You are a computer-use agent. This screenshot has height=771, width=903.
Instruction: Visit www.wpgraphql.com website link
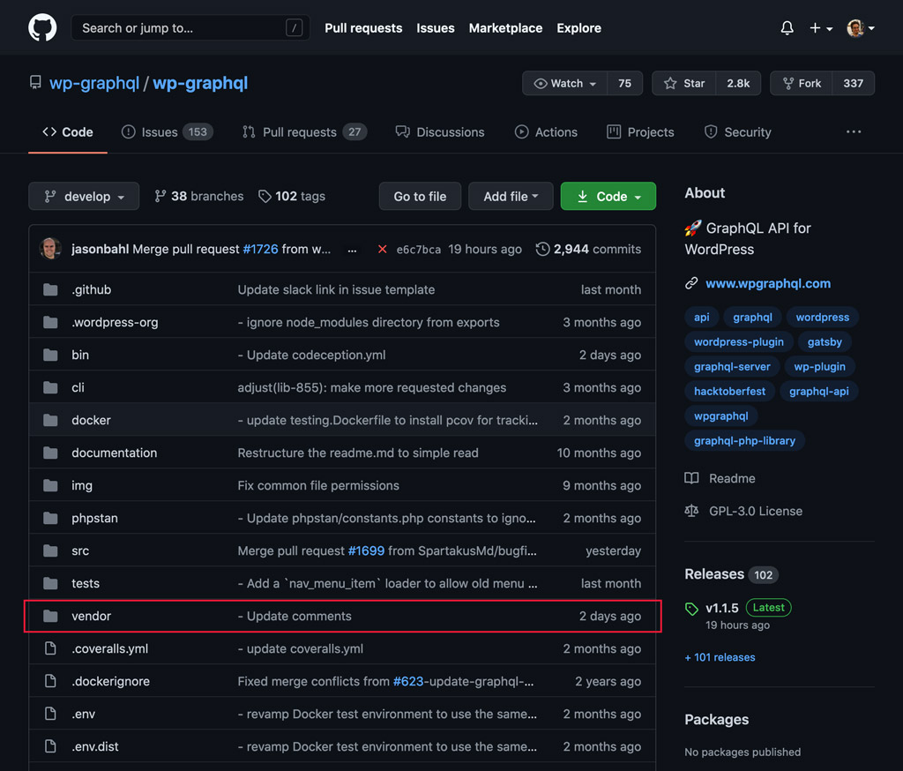coord(768,283)
